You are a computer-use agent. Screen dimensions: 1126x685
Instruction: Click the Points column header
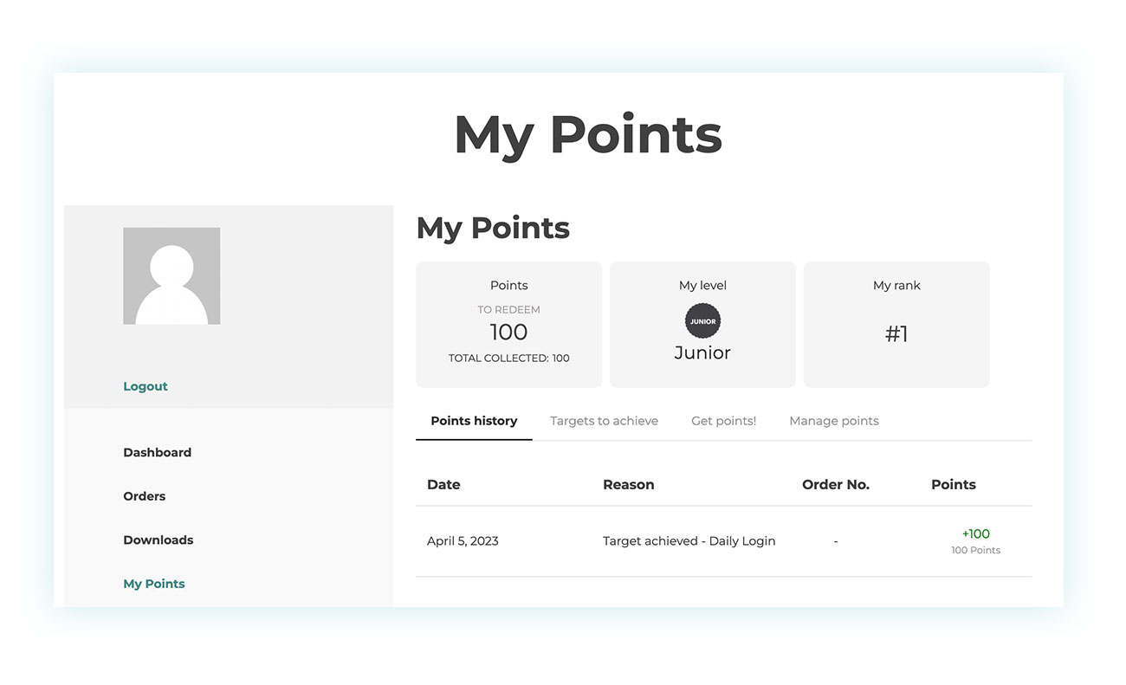953,485
